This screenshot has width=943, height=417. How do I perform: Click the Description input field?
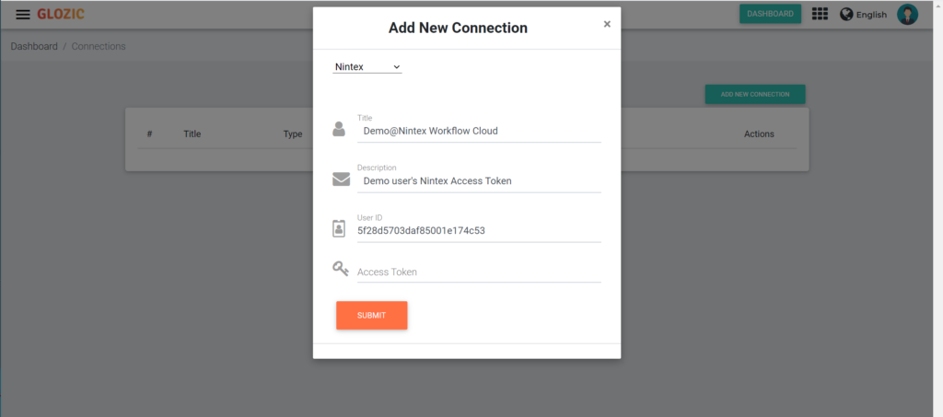click(479, 180)
